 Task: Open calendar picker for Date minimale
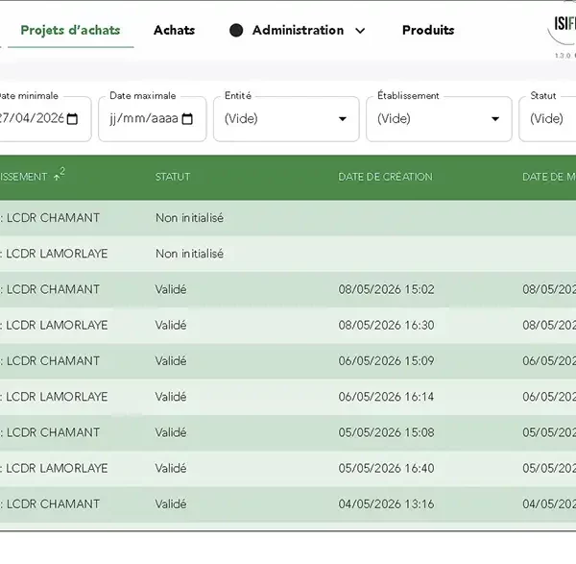point(72,119)
